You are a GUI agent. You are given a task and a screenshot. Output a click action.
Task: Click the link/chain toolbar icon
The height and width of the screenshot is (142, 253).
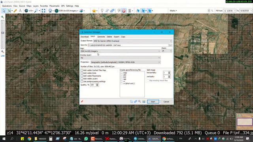point(112,11)
